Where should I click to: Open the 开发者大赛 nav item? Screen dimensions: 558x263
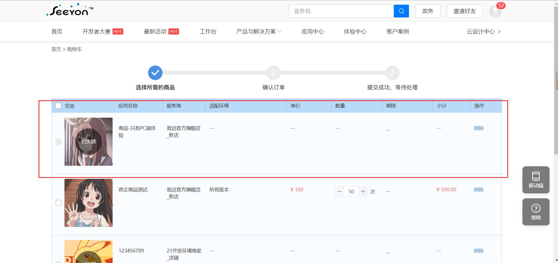tap(97, 31)
